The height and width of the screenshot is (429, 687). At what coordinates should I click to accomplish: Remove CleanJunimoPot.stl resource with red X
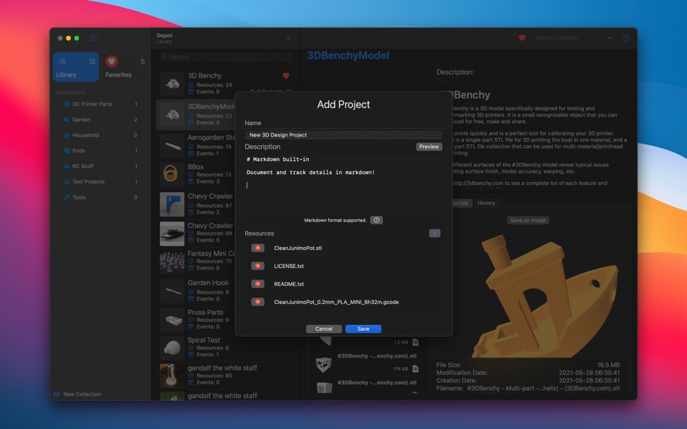click(257, 248)
